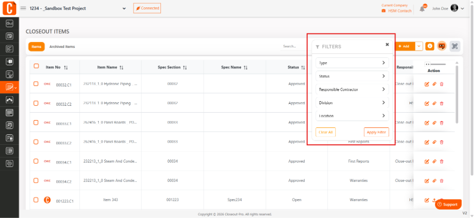The width and height of the screenshot is (474, 218).
Task: Toggle the select-all header checkbox
Action: 36,66
